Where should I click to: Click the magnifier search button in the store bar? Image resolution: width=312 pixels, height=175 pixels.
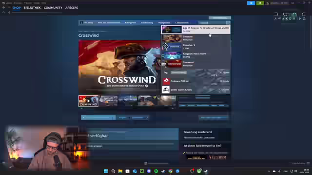[x=228, y=23]
